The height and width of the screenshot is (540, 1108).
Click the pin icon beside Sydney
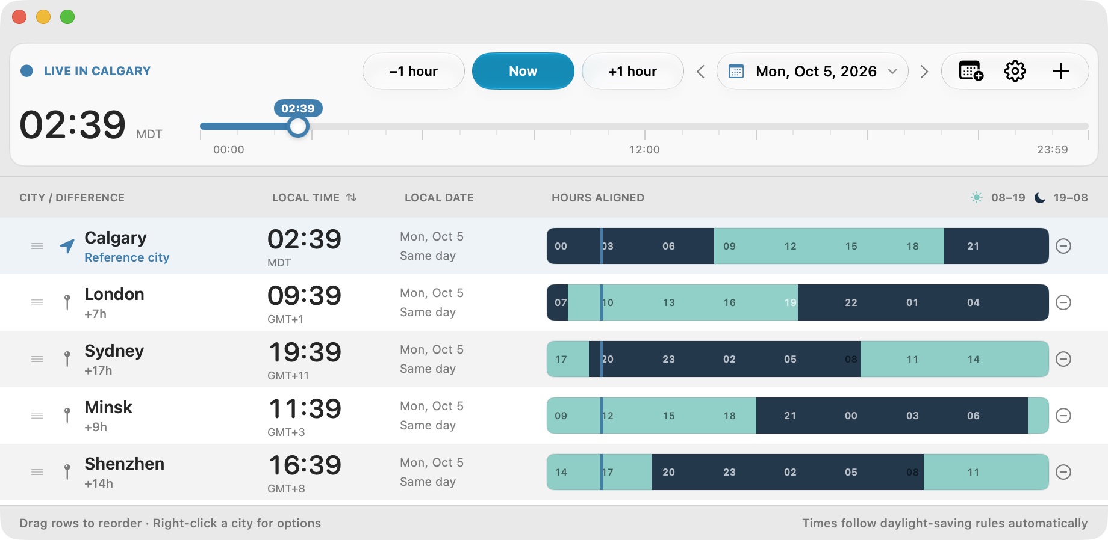[67, 359]
